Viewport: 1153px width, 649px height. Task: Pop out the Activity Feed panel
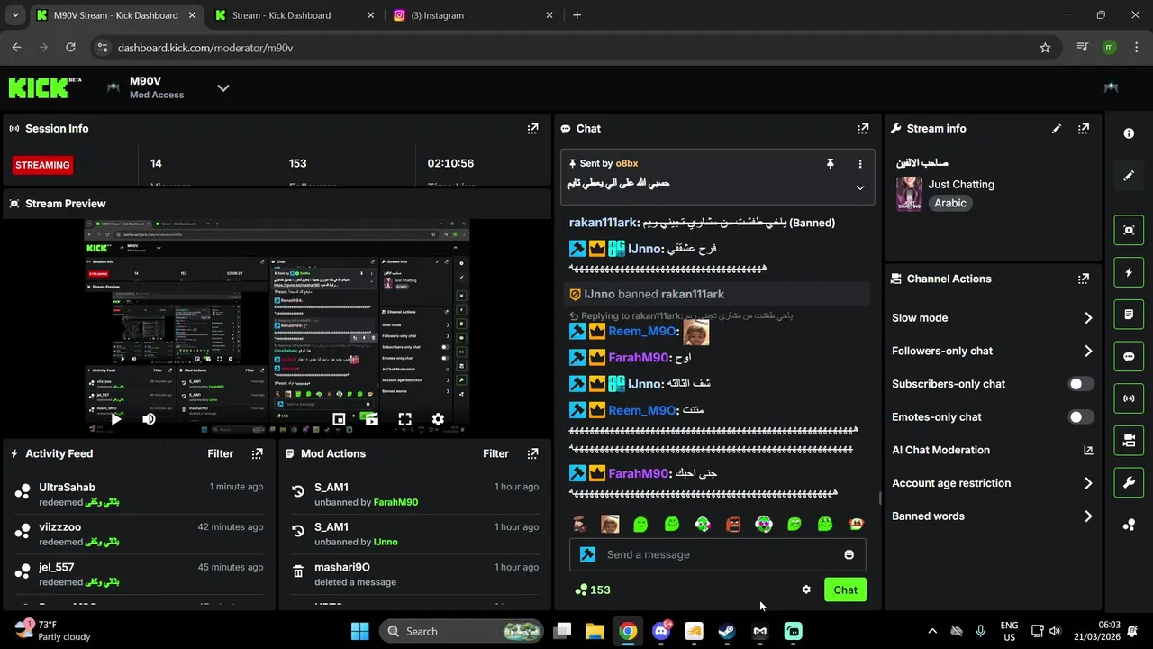pyautogui.click(x=257, y=453)
